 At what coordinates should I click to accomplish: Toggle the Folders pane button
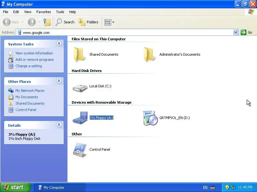pyautogui.click(x=89, y=22)
